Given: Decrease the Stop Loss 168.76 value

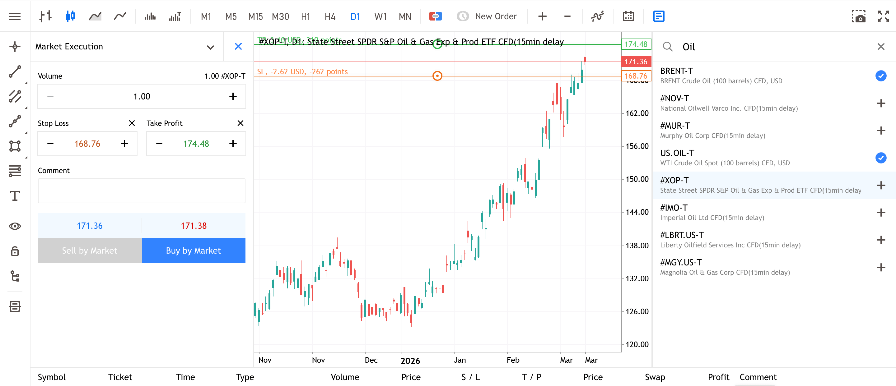Looking at the screenshot, I should [50, 144].
